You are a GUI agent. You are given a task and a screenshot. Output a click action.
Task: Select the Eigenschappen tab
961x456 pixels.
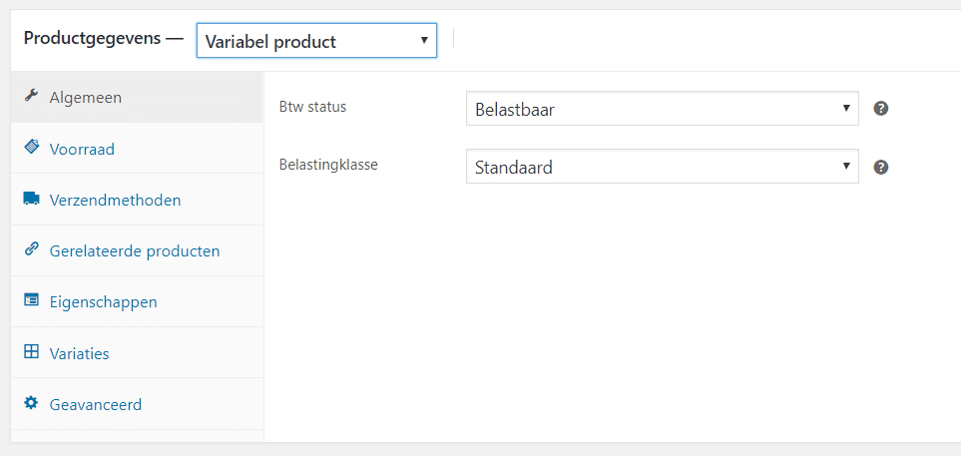point(138,301)
